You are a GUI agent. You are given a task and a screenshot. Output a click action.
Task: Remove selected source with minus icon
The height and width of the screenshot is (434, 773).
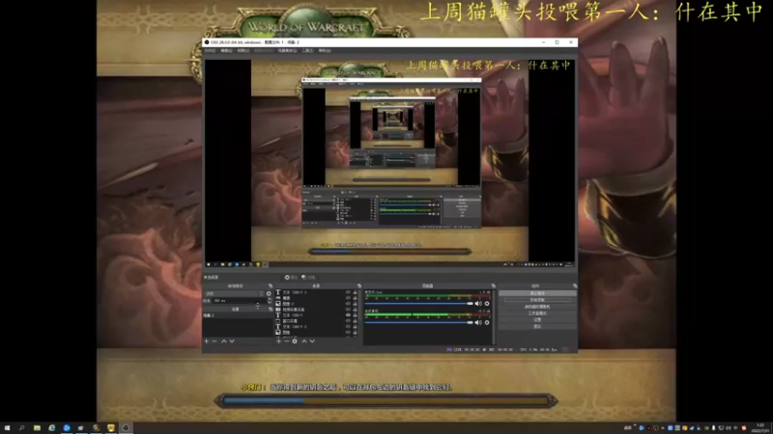pos(286,341)
